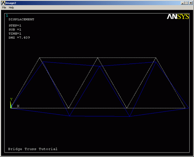
Task: Maximize the Image2 window
Action: [186, 3]
